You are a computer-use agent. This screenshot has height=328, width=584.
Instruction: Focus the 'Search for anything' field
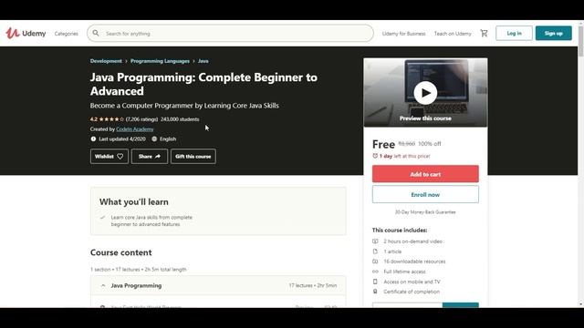(230, 34)
